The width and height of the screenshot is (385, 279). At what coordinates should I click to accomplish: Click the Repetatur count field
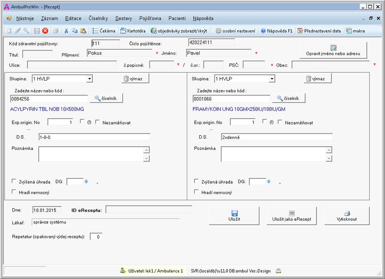[x=96, y=237]
